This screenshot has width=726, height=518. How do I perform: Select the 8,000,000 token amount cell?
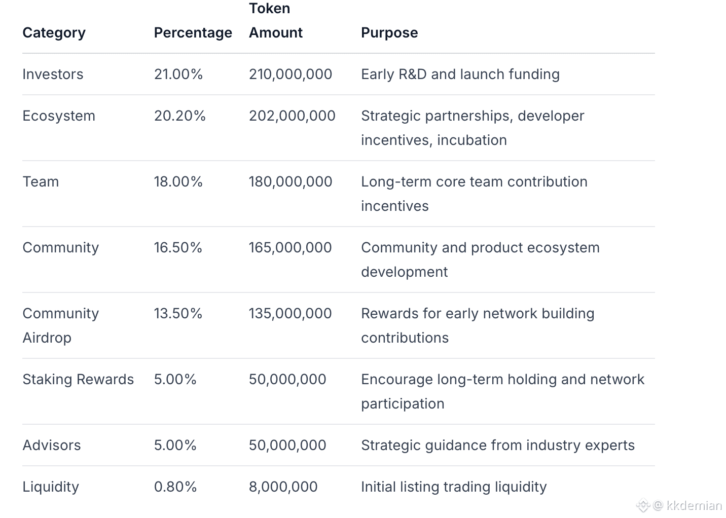click(x=283, y=487)
